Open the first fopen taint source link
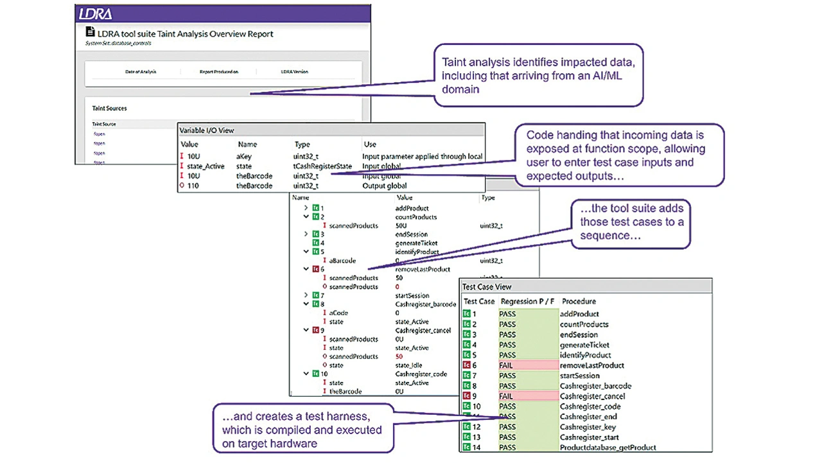The width and height of the screenshot is (822, 463). point(99,134)
